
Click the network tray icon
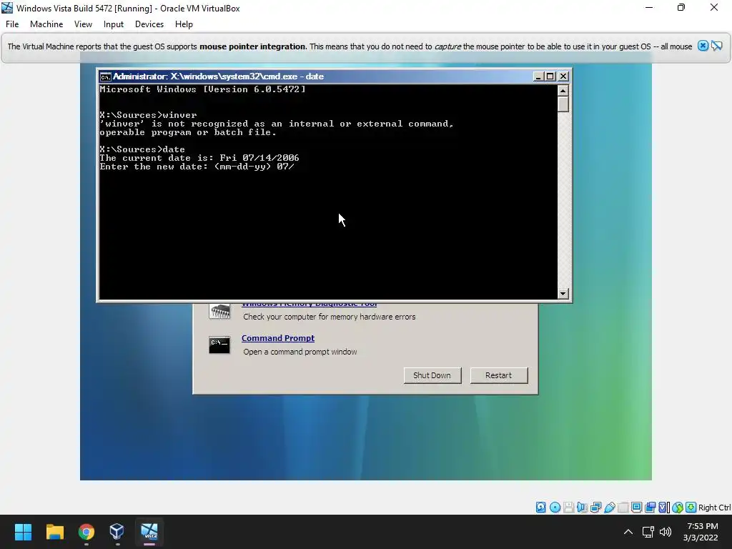(x=648, y=532)
